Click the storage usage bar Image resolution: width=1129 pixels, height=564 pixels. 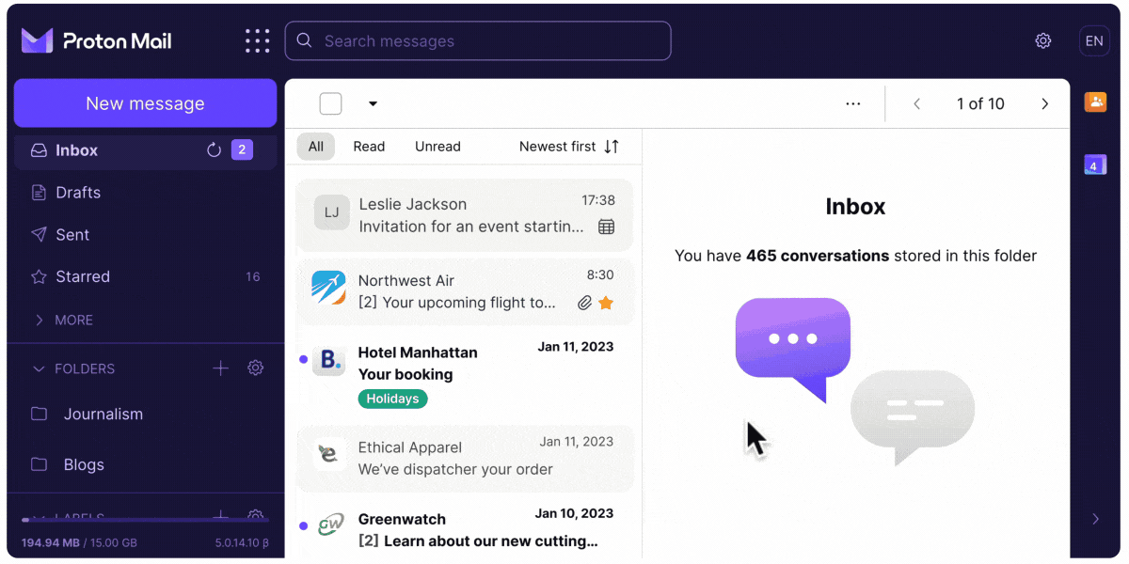click(x=145, y=520)
